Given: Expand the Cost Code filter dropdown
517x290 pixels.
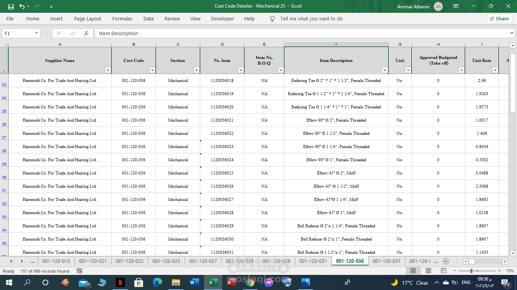Looking at the screenshot, I should coord(152,70).
